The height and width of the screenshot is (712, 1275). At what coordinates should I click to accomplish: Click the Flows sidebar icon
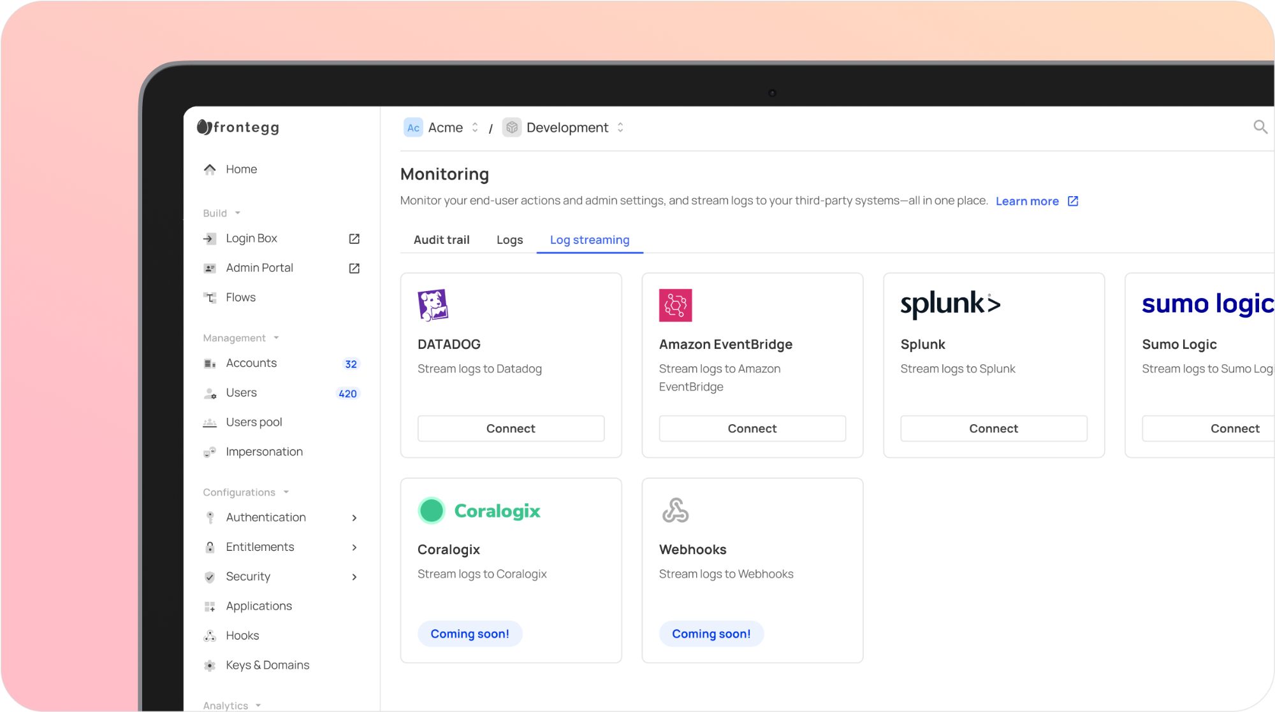click(210, 297)
